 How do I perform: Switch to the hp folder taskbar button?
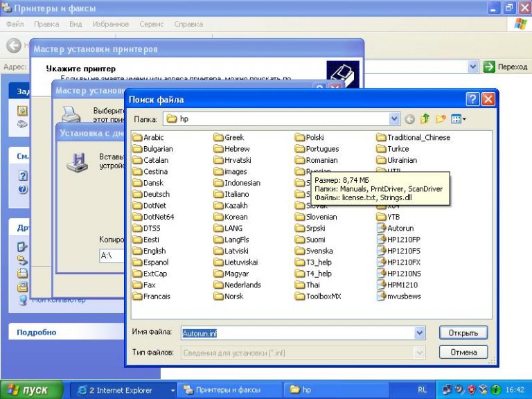click(x=336, y=390)
